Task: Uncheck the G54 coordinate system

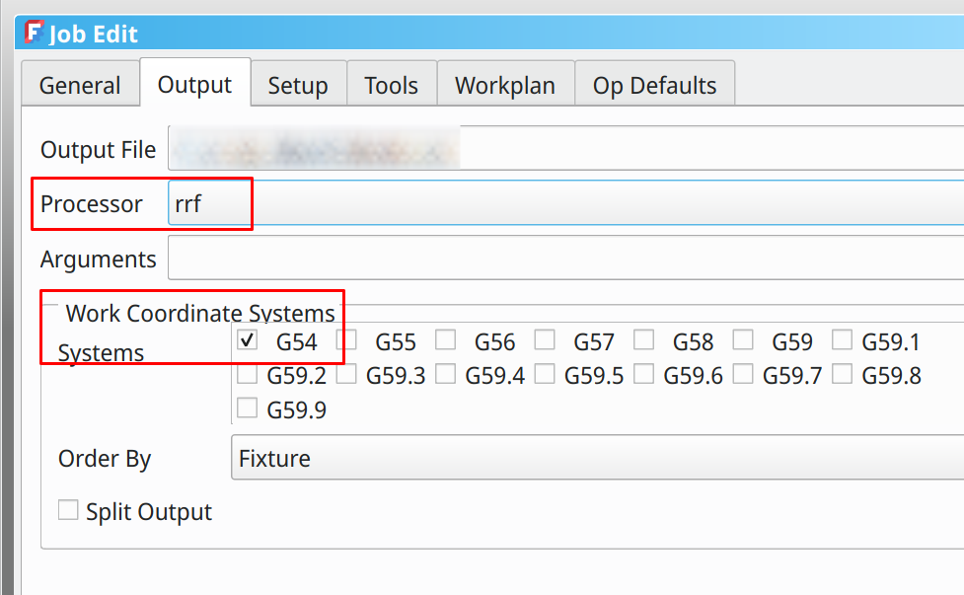Action: coord(248,341)
